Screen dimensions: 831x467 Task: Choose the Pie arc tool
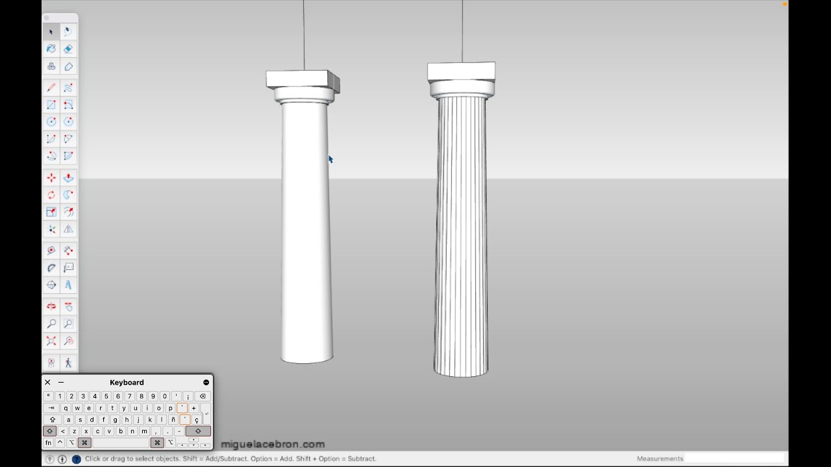point(68,156)
